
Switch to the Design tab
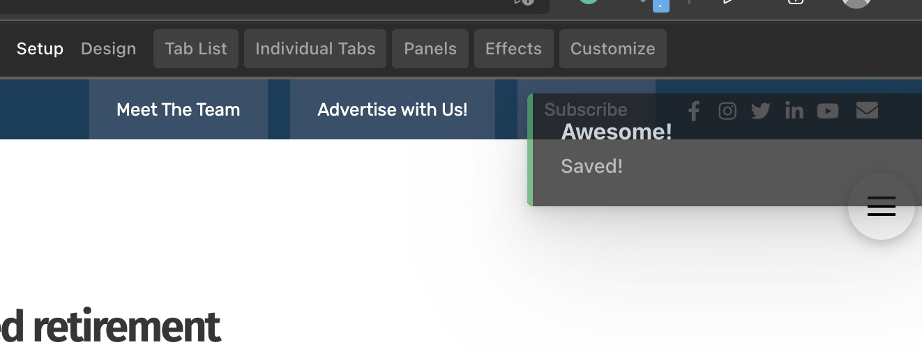point(108,49)
